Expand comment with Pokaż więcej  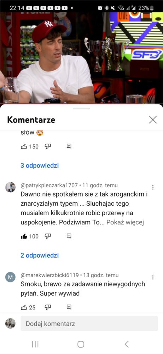pyautogui.click(x=125, y=222)
